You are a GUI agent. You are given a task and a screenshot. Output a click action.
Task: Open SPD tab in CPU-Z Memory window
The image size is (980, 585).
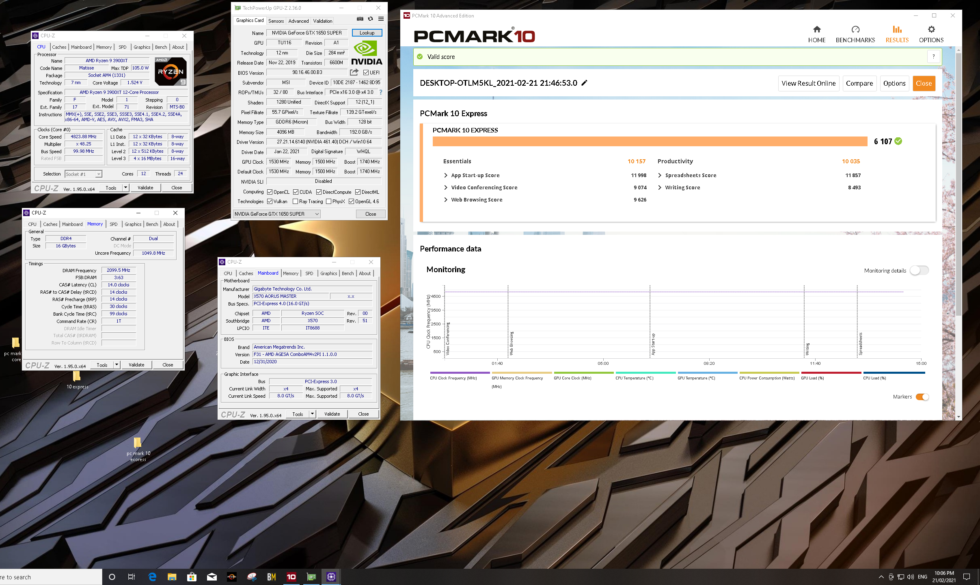pos(114,224)
